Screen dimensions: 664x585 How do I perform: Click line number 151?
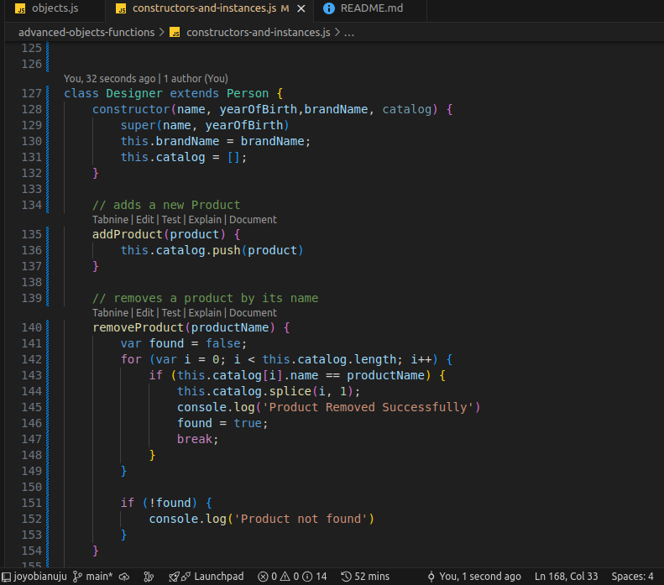[32, 503]
